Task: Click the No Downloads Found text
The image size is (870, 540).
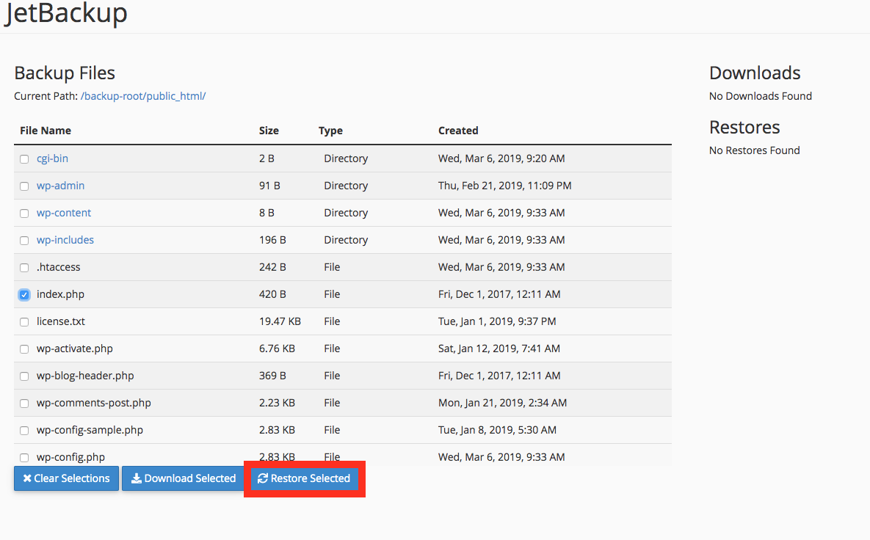Action: tap(760, 96)
